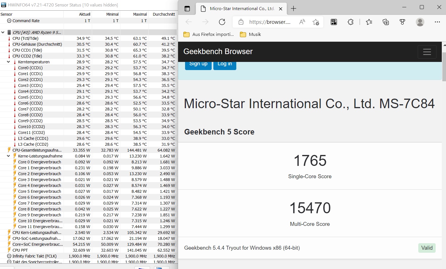Click the CPU PPT power icon
This screenshot has height=269, width=446.
pyautogui.click(x=9, y=250)
